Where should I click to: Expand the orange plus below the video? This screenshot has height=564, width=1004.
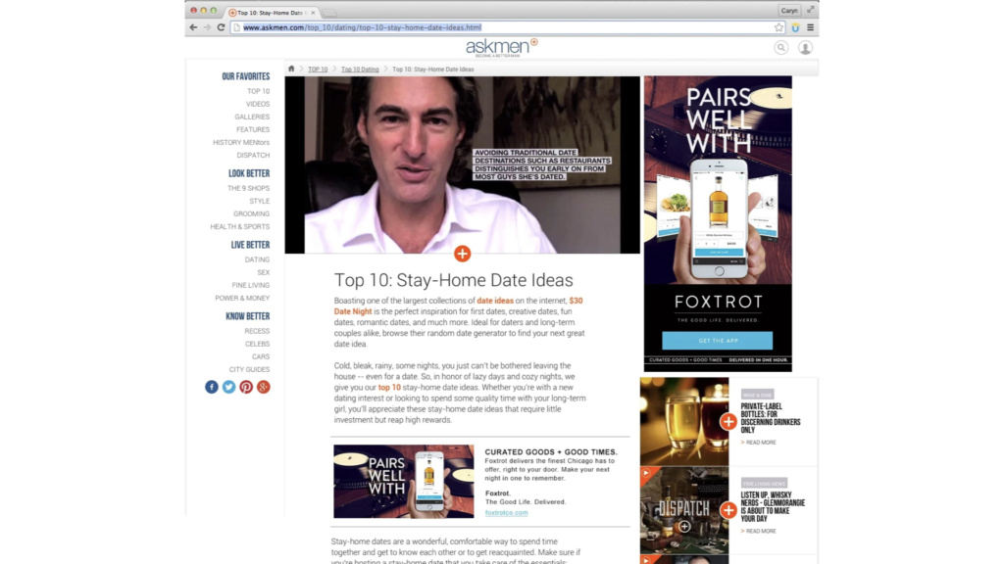tap(462, 254)
